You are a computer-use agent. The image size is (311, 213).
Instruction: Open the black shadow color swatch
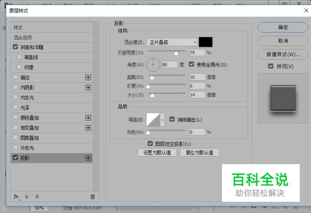point(205,42)
